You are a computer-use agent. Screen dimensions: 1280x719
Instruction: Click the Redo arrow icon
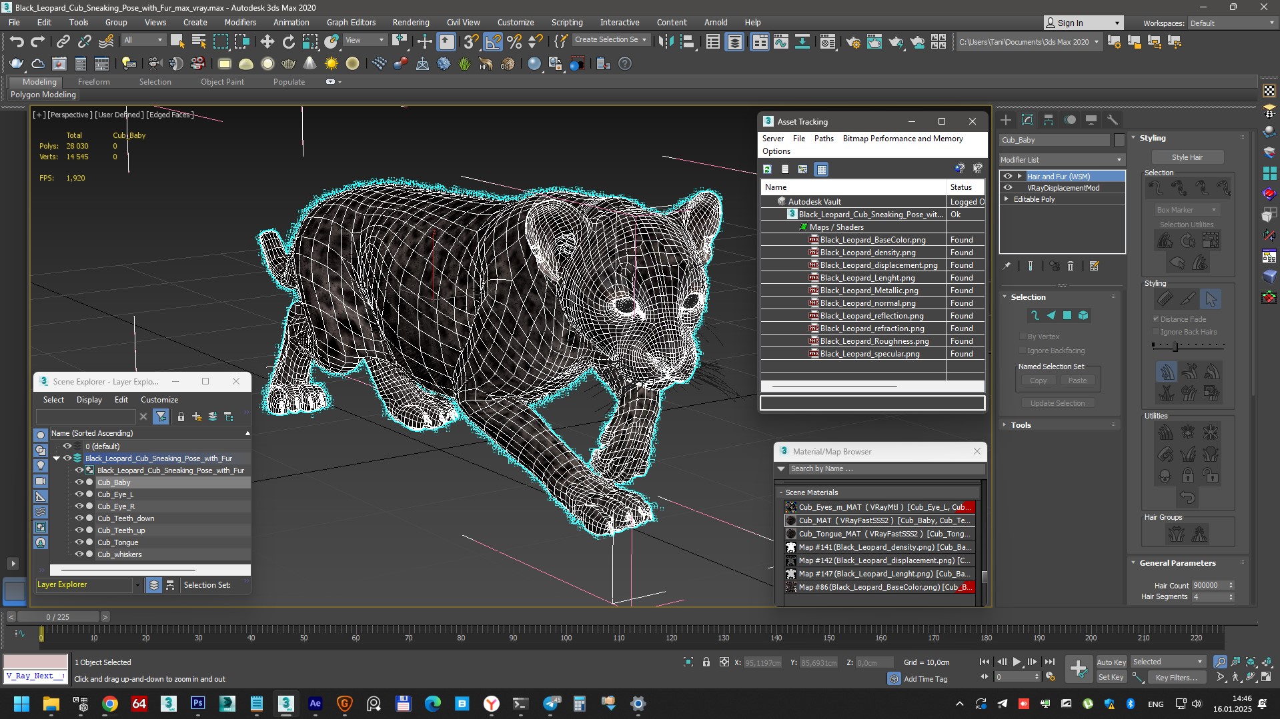[x=38, y=42]
